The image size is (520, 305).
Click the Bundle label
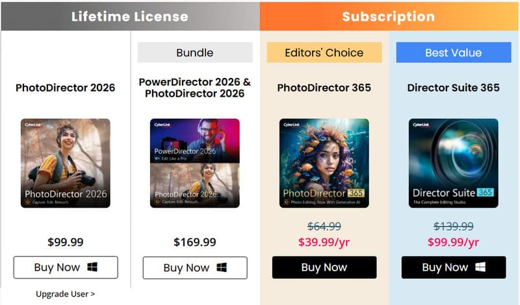(x=195, y=53)
